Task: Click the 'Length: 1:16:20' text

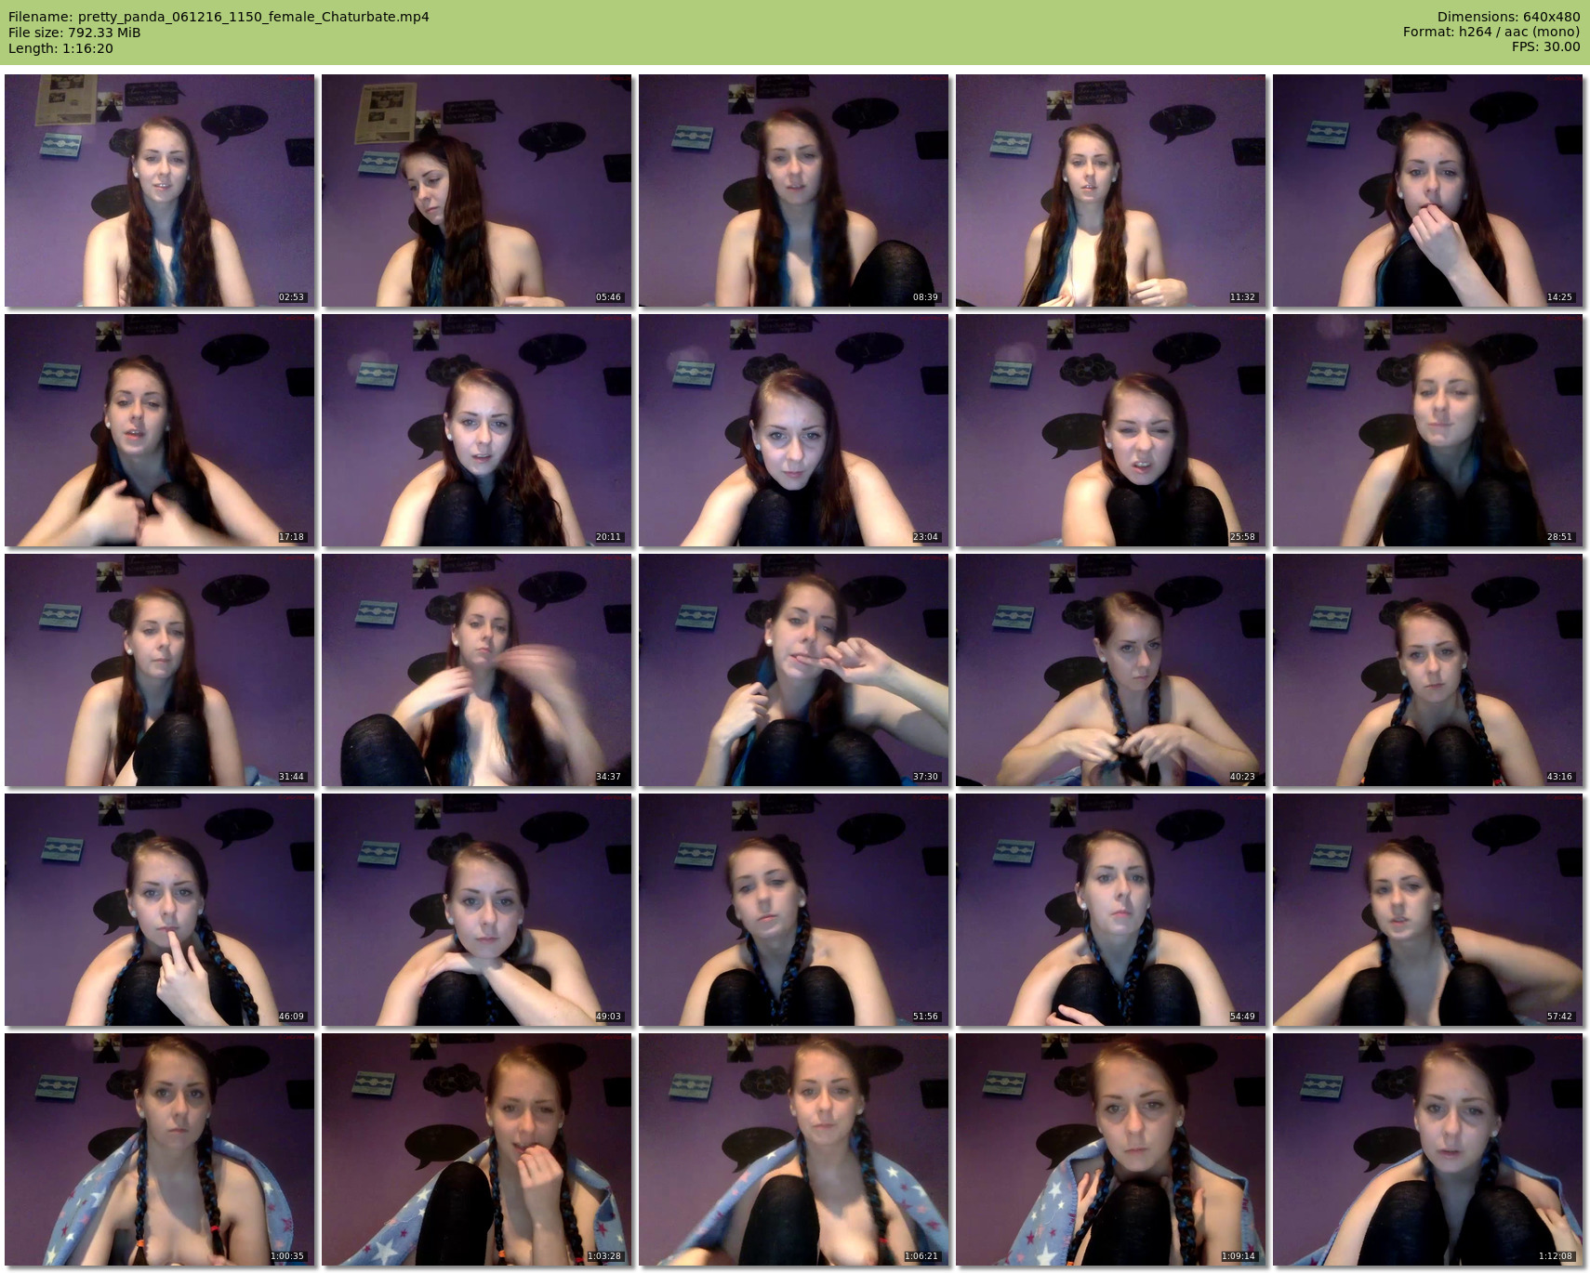Action: click(60, 48)
